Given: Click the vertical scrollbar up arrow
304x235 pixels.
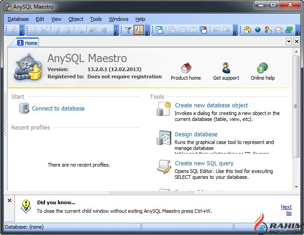Looking at the screenshot, I should click(296, 52).
